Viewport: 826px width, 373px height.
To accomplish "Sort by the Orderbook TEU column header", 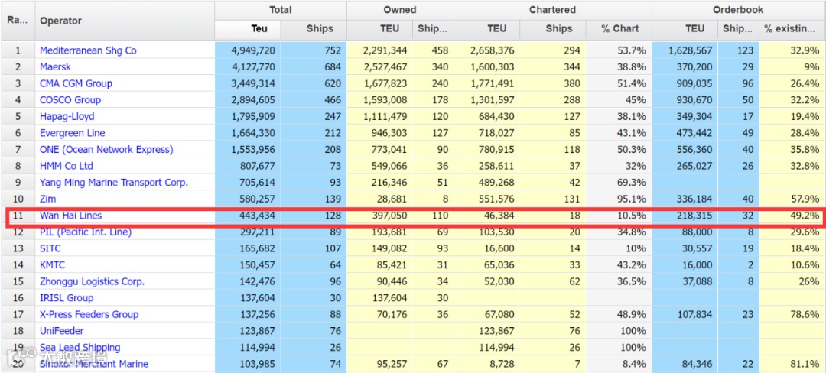I will tap(685, 30).
